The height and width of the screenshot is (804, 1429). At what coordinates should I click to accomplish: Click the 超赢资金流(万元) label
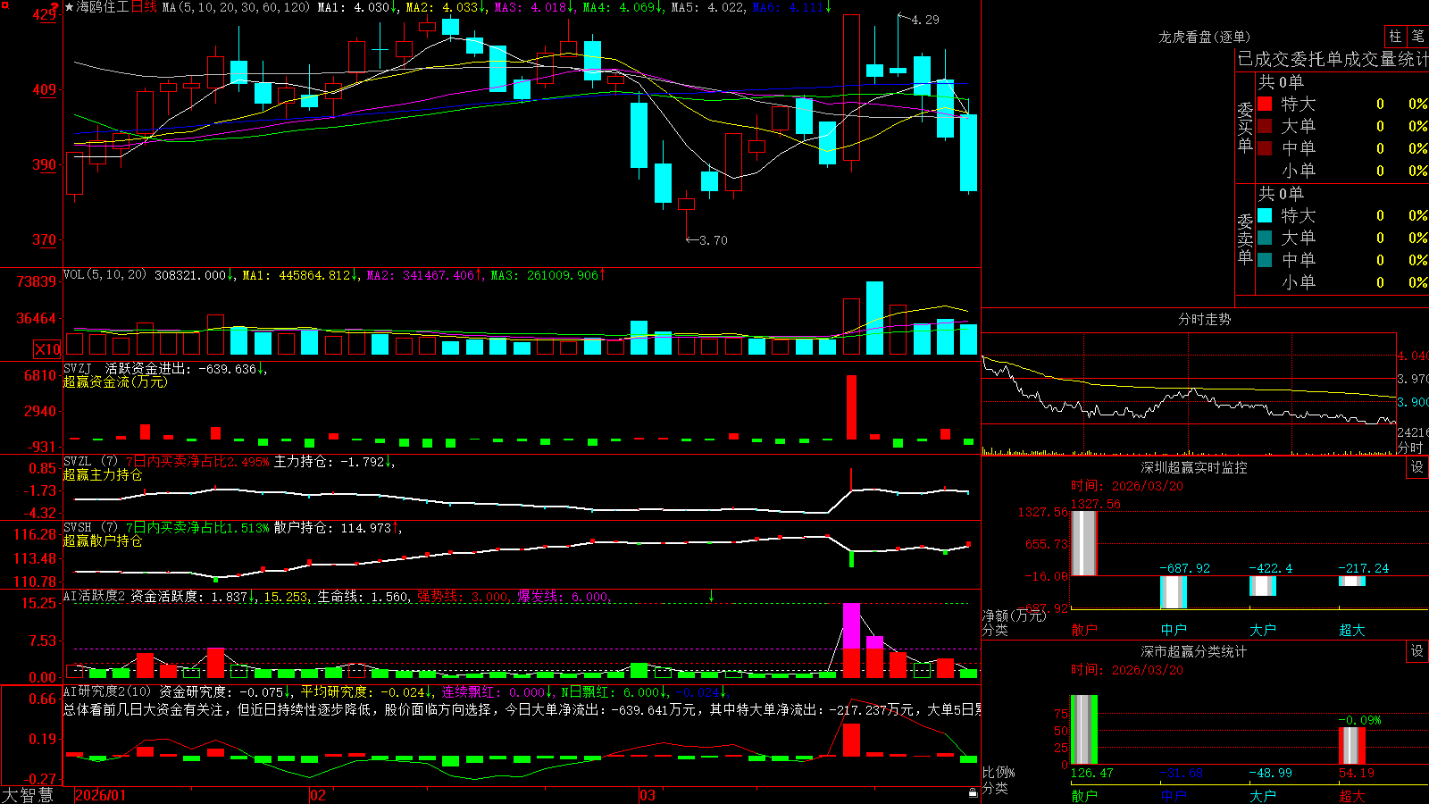click(115, 381)
